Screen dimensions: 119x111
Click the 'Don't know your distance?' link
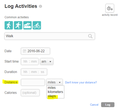pyautogui.click(x=81, y=82)
